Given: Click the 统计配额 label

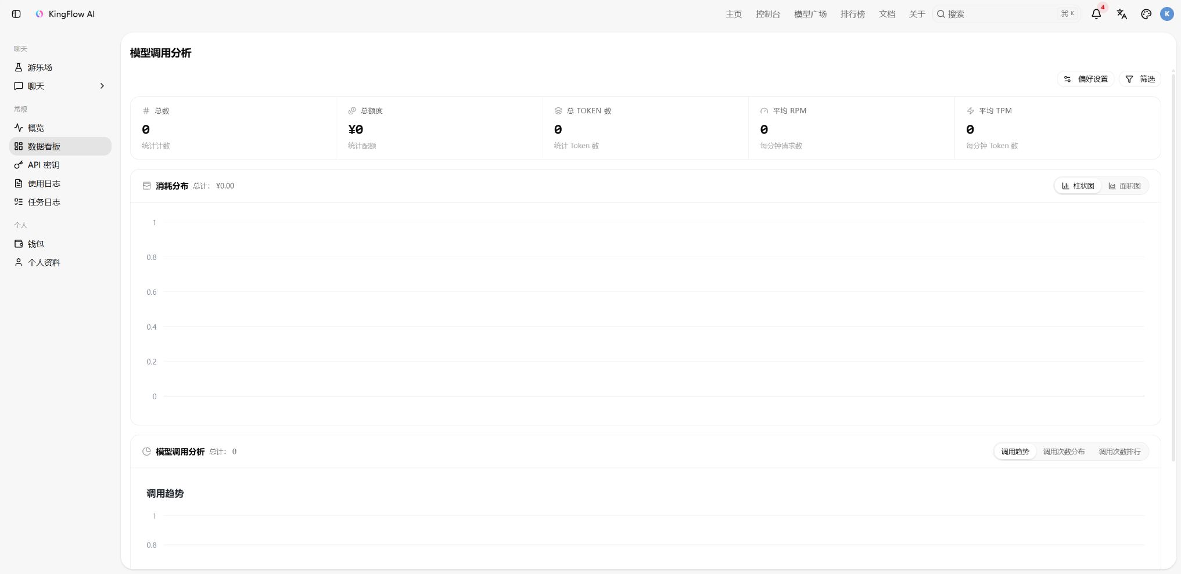Looking at the screenshot, I should point(362,146).
